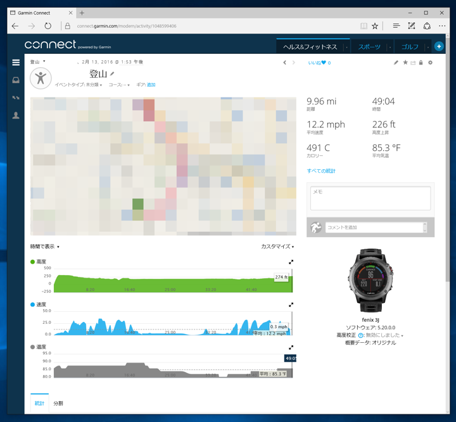
Task: Expand the 速度 speed chart
Action: click(x=291, y=305)
